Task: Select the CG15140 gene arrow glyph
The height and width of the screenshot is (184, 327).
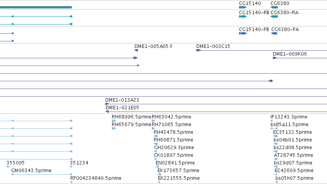Action: (243, 7)
